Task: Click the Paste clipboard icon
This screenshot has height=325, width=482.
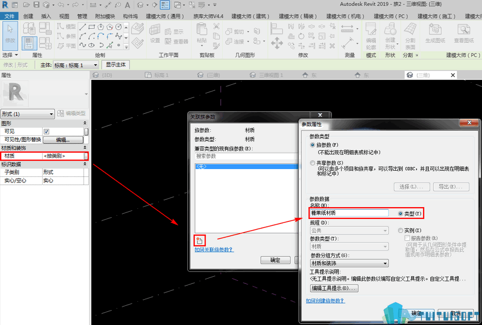Action: click(x=201, y=33)
